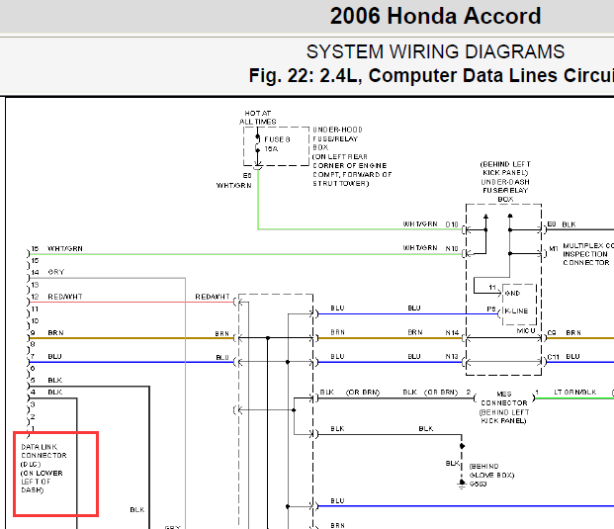Click the 'C9 BRN' terminal label
This screenshot has width=614, height=529.
pos(564,333)
